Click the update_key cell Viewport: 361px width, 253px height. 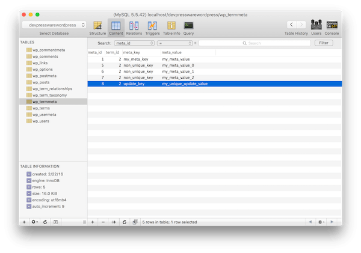tap(134, 84)
